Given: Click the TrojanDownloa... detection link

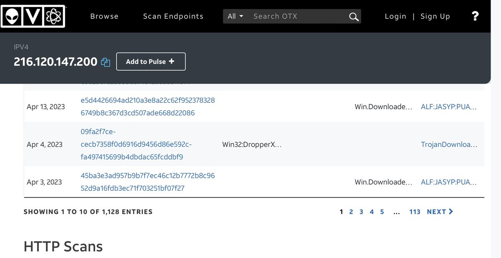Looking at the screenshot, I should (x=449, y=144).
